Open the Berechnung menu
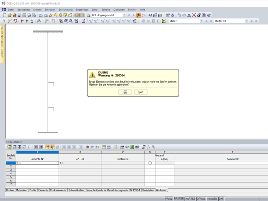This screenshot has height=201, width=268. click(x=66, y=10)
